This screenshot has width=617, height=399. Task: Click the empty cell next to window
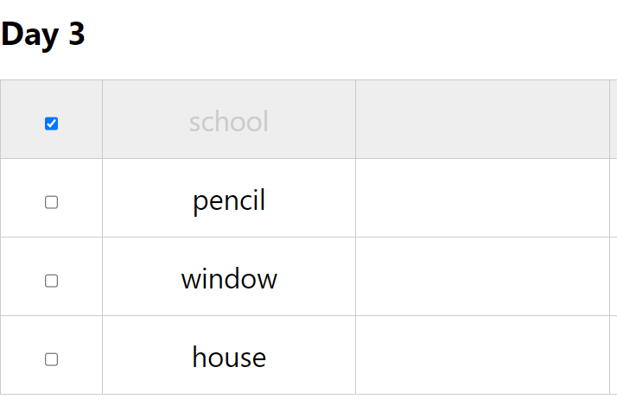(482, 276)
